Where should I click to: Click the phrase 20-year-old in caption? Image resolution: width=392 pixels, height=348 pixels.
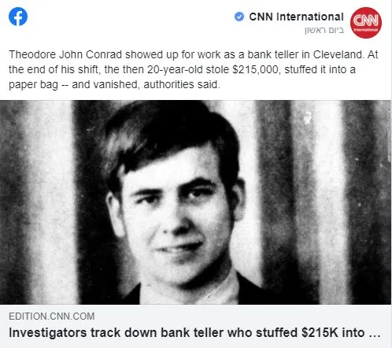click(175, 70)
